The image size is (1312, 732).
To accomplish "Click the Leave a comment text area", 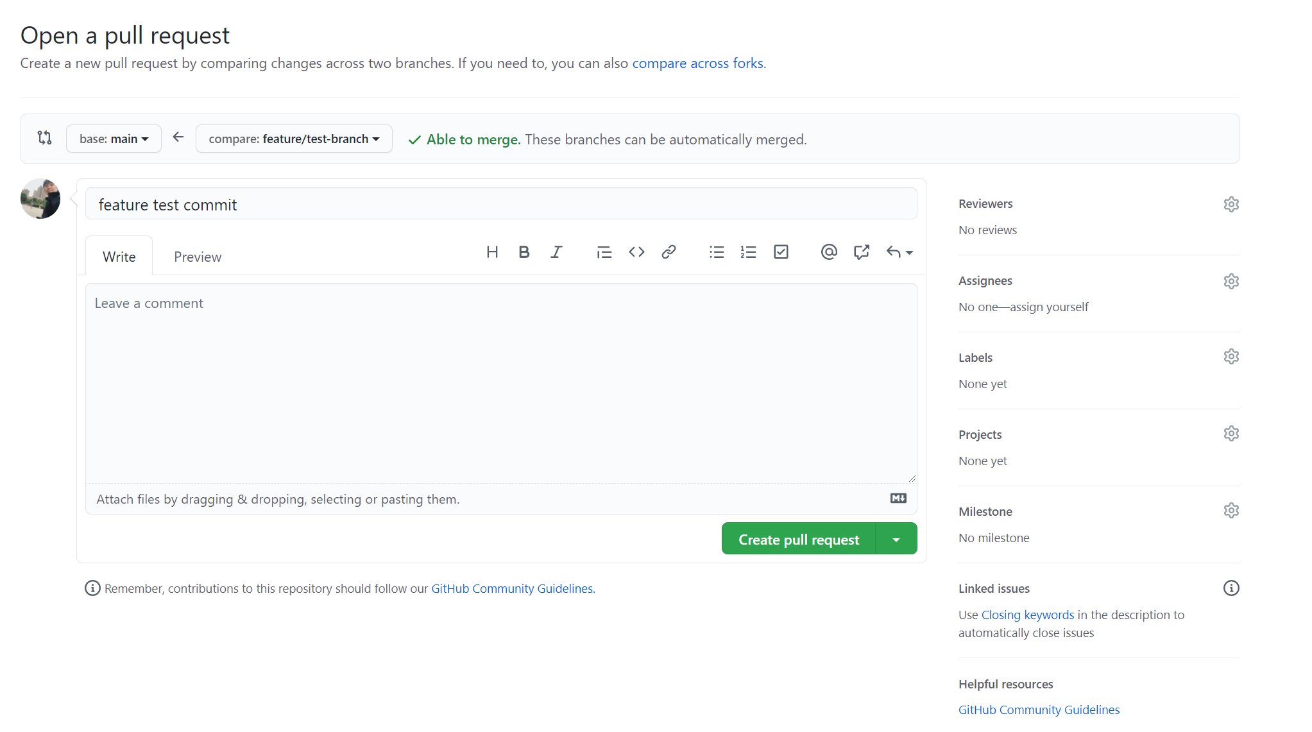I will point(500,383).
